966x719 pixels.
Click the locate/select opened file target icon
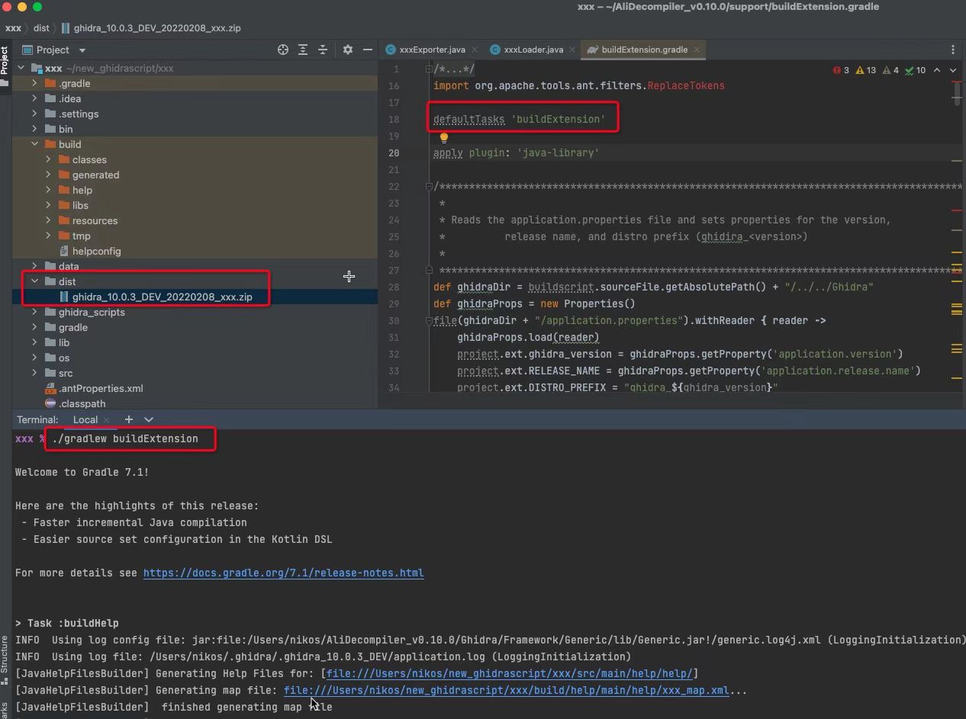click(283, 50)
